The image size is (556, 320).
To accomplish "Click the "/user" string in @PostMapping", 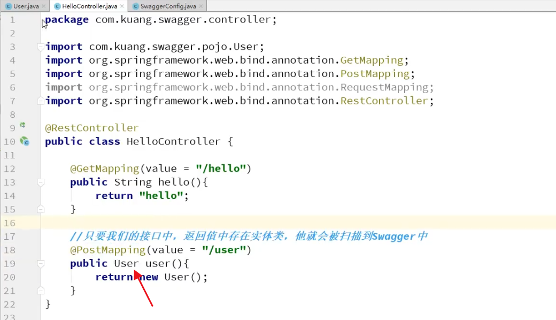I will point(224,250).
